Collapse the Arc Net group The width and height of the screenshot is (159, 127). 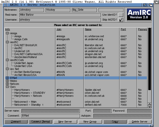(x=7, y=69)
